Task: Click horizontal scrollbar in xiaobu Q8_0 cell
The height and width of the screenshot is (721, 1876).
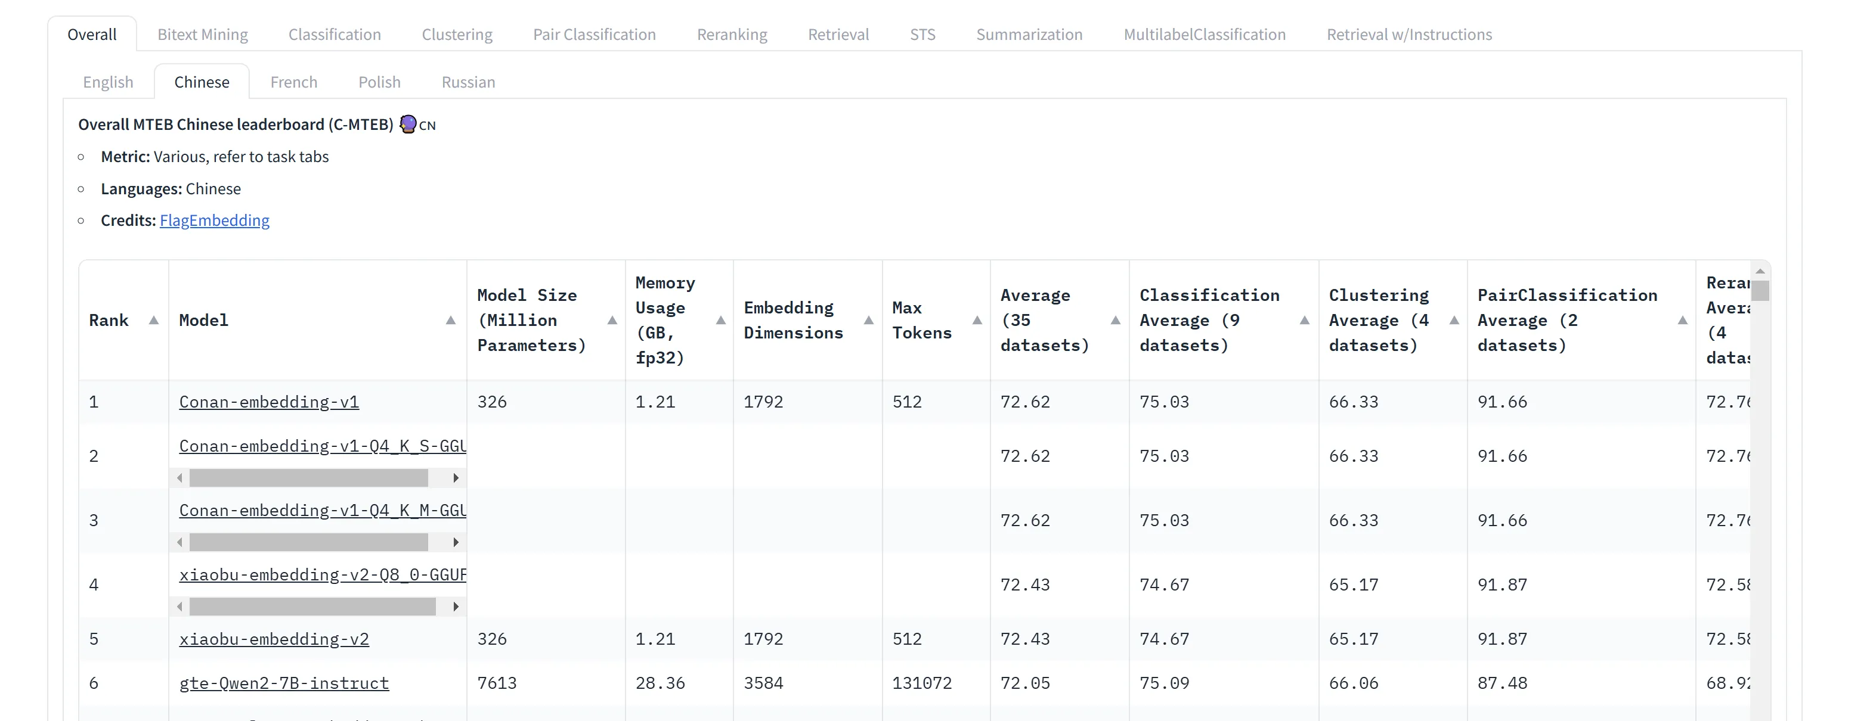Action: point(312,607)
